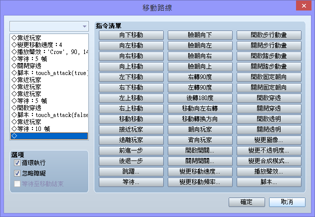Click the 後退一步 button
The height and width of the screenshot is (217, 315).
coord(131,161)
